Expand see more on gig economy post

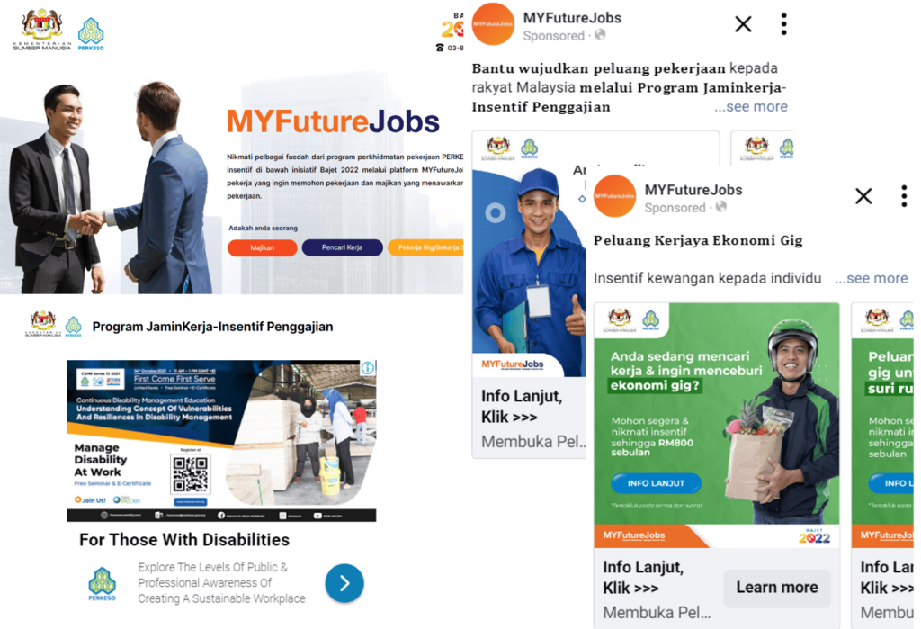tap(871, 279)
